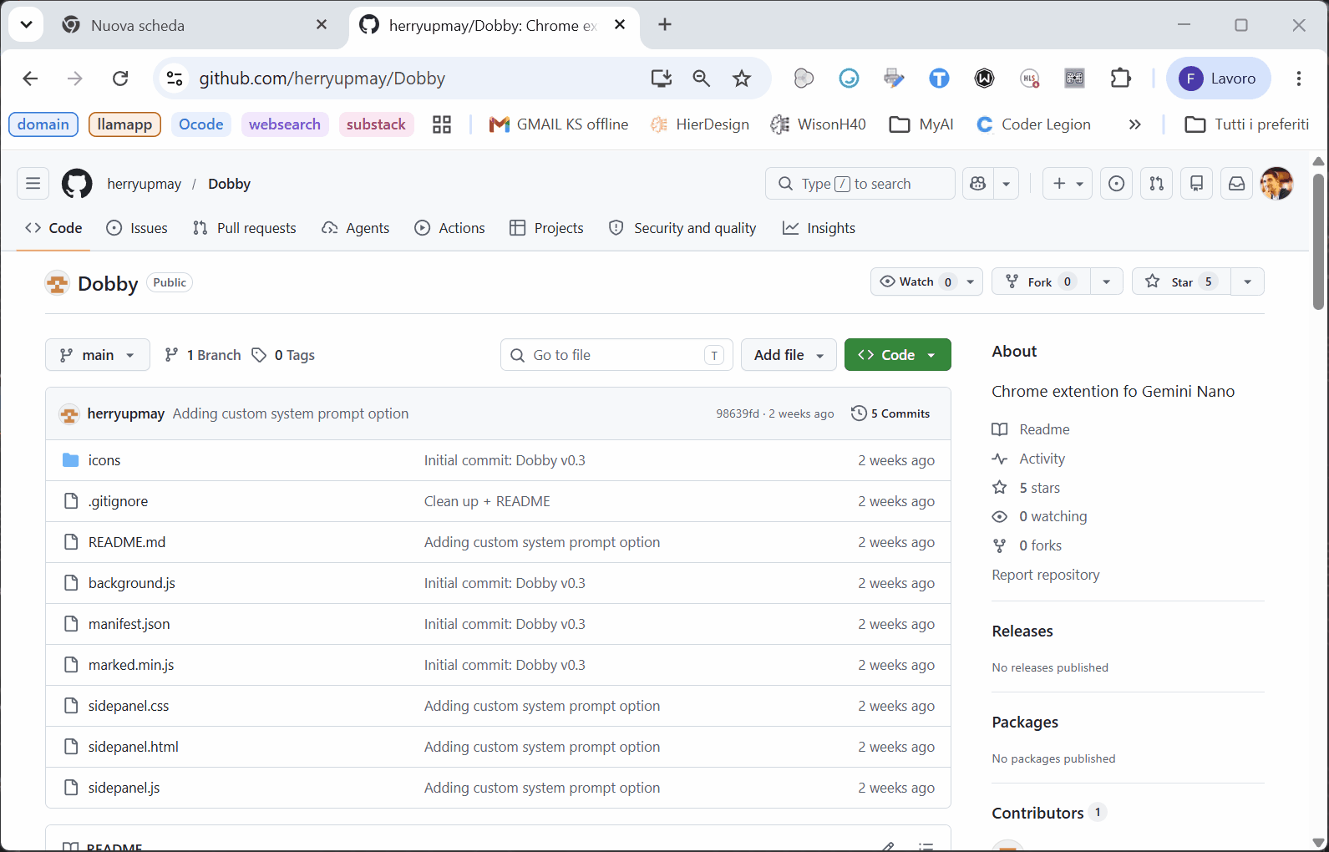Open the manifest.json file
Viewport: 1329px width, 852px height.
point(129,624)
